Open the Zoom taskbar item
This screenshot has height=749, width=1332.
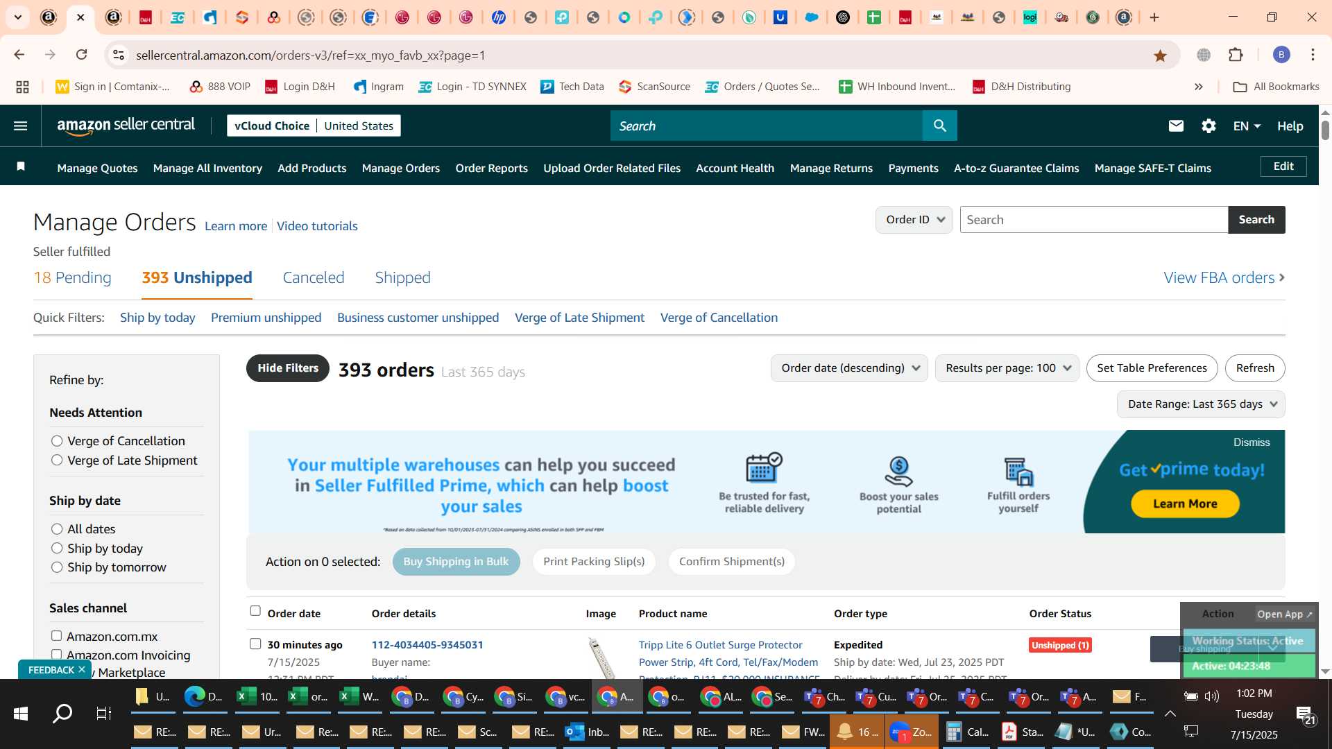(912, 732)
